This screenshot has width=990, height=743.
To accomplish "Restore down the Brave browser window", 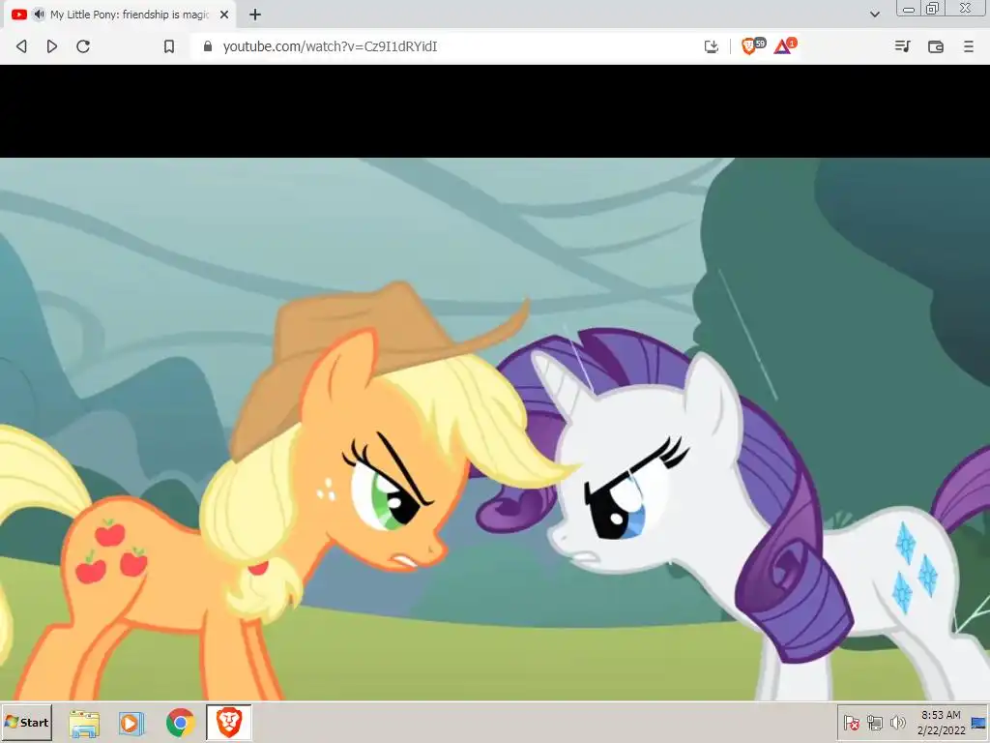I will point(933,9).
